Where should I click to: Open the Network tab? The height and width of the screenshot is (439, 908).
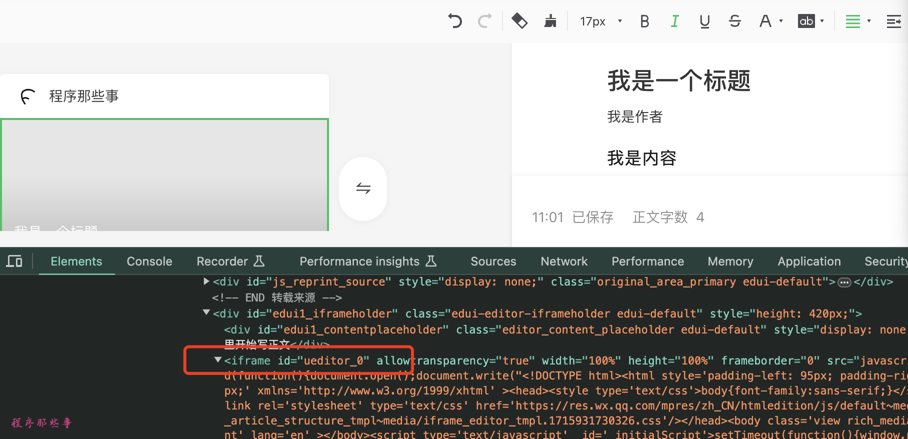point(564,261)
